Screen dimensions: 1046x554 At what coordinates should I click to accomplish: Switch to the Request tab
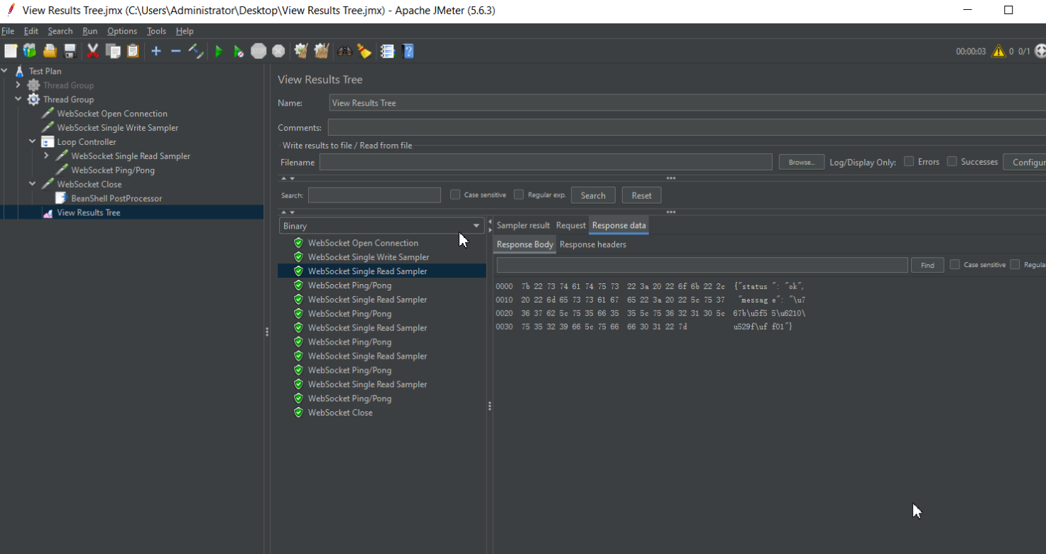[571, 225]
